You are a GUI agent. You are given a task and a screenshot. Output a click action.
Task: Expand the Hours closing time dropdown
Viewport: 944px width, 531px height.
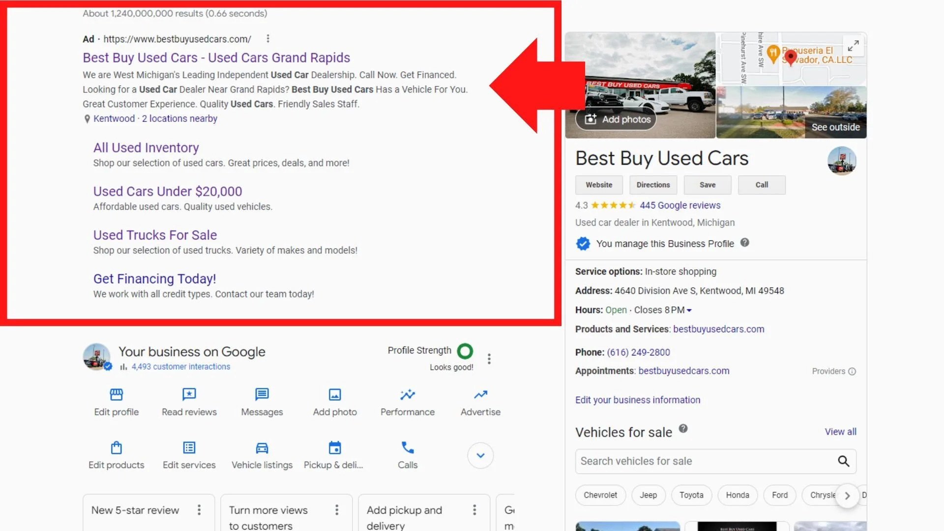689,310
